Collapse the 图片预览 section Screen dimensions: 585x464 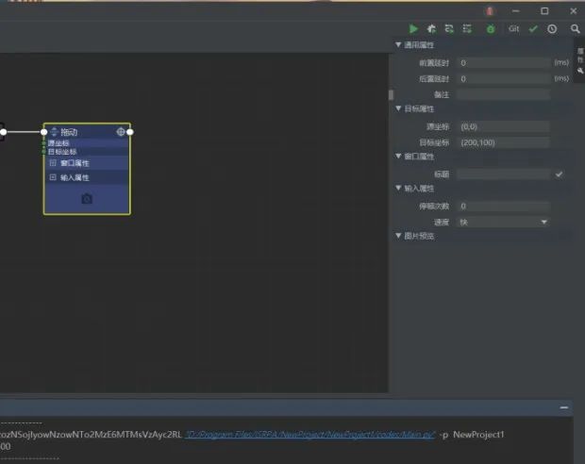tap(398, 237)
